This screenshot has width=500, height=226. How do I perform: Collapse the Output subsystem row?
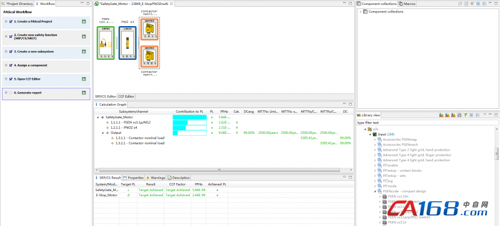(102, 133)
